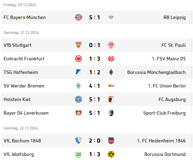Click the BVB Borussia Dortmund yellow logo
Screen dimensions: 193x162
tap(111, 154)
